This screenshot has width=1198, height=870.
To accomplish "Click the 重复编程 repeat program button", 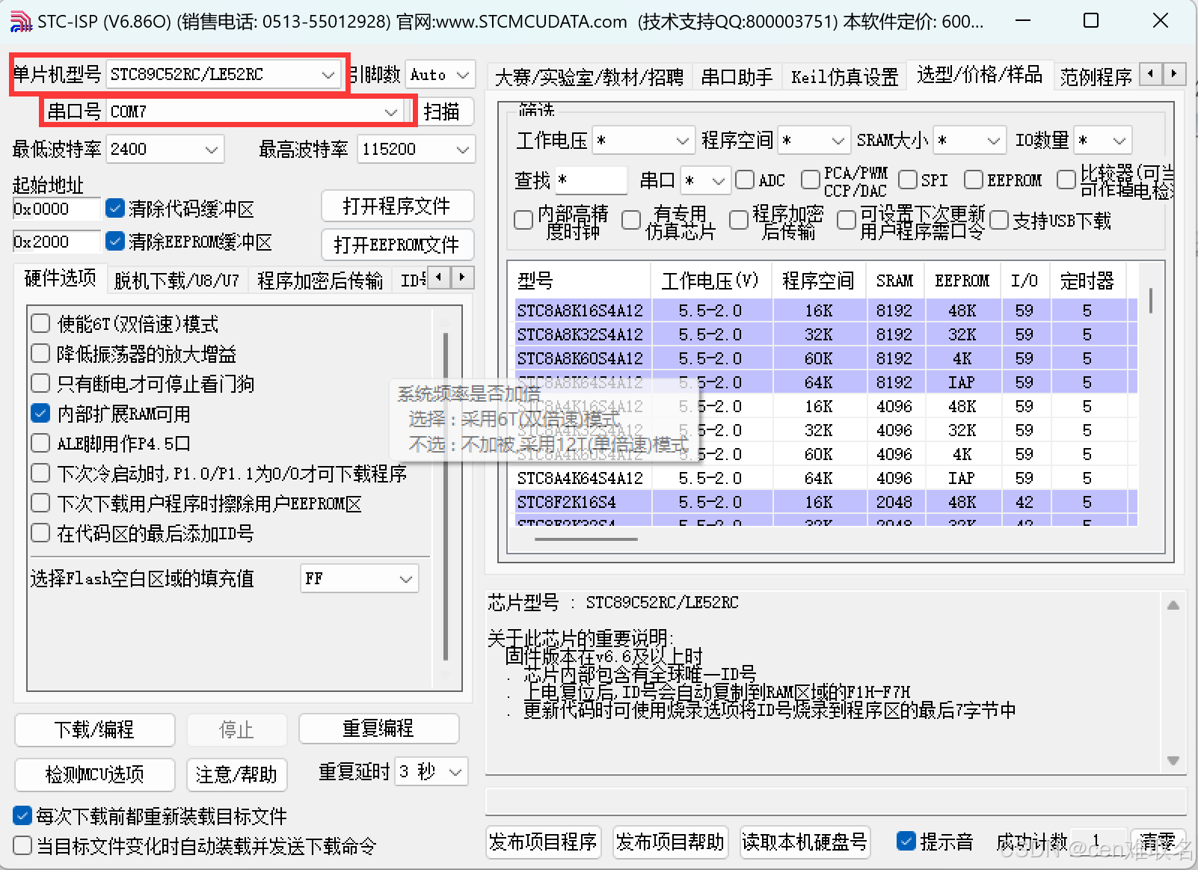I will pos(378,729).
